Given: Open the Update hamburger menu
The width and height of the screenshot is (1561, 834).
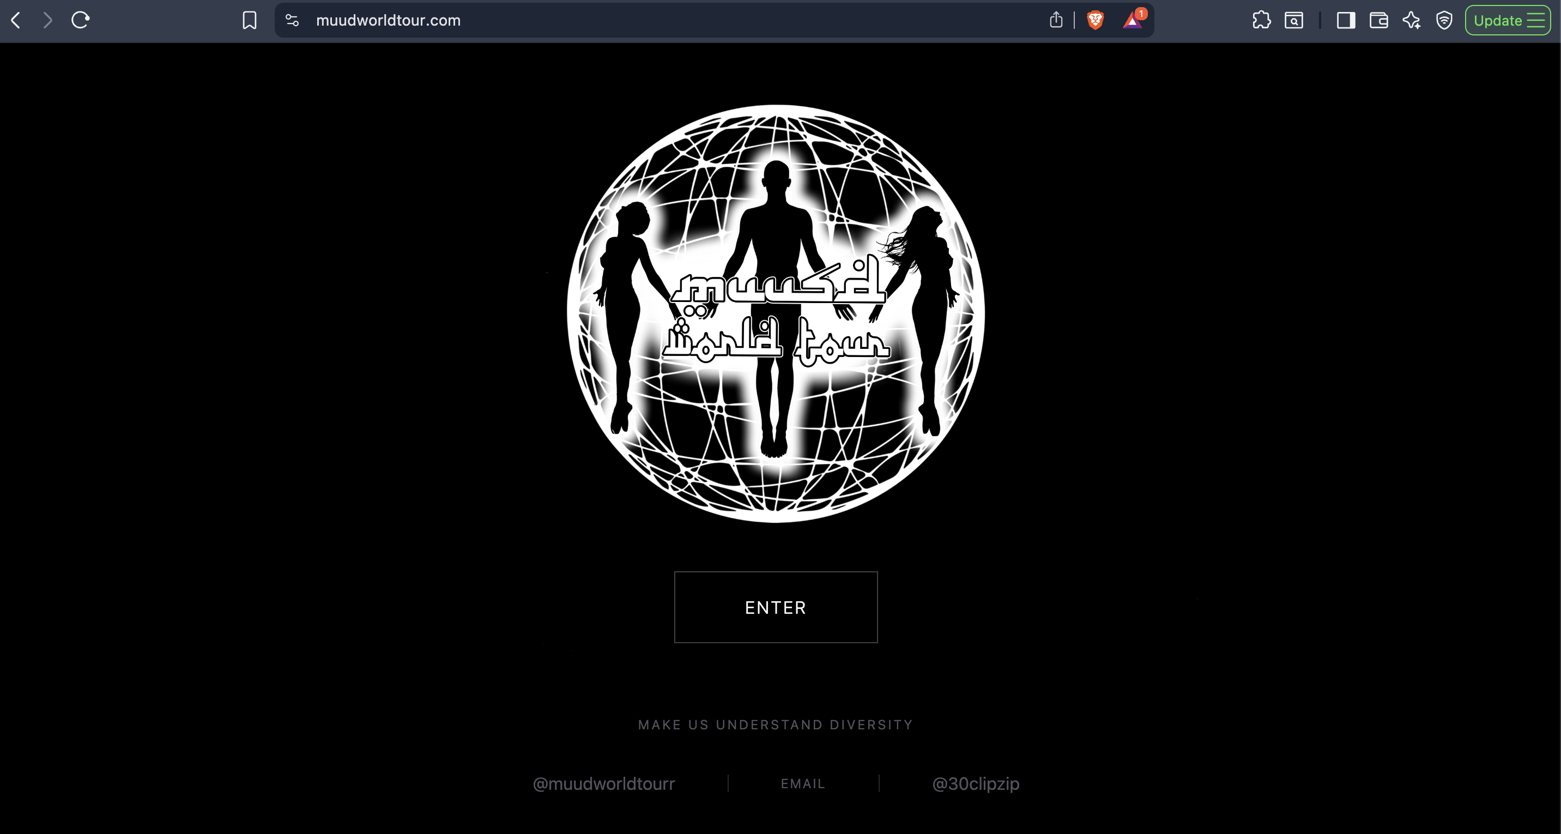Looking at the screenshot, I should (x=1508, y=21).
